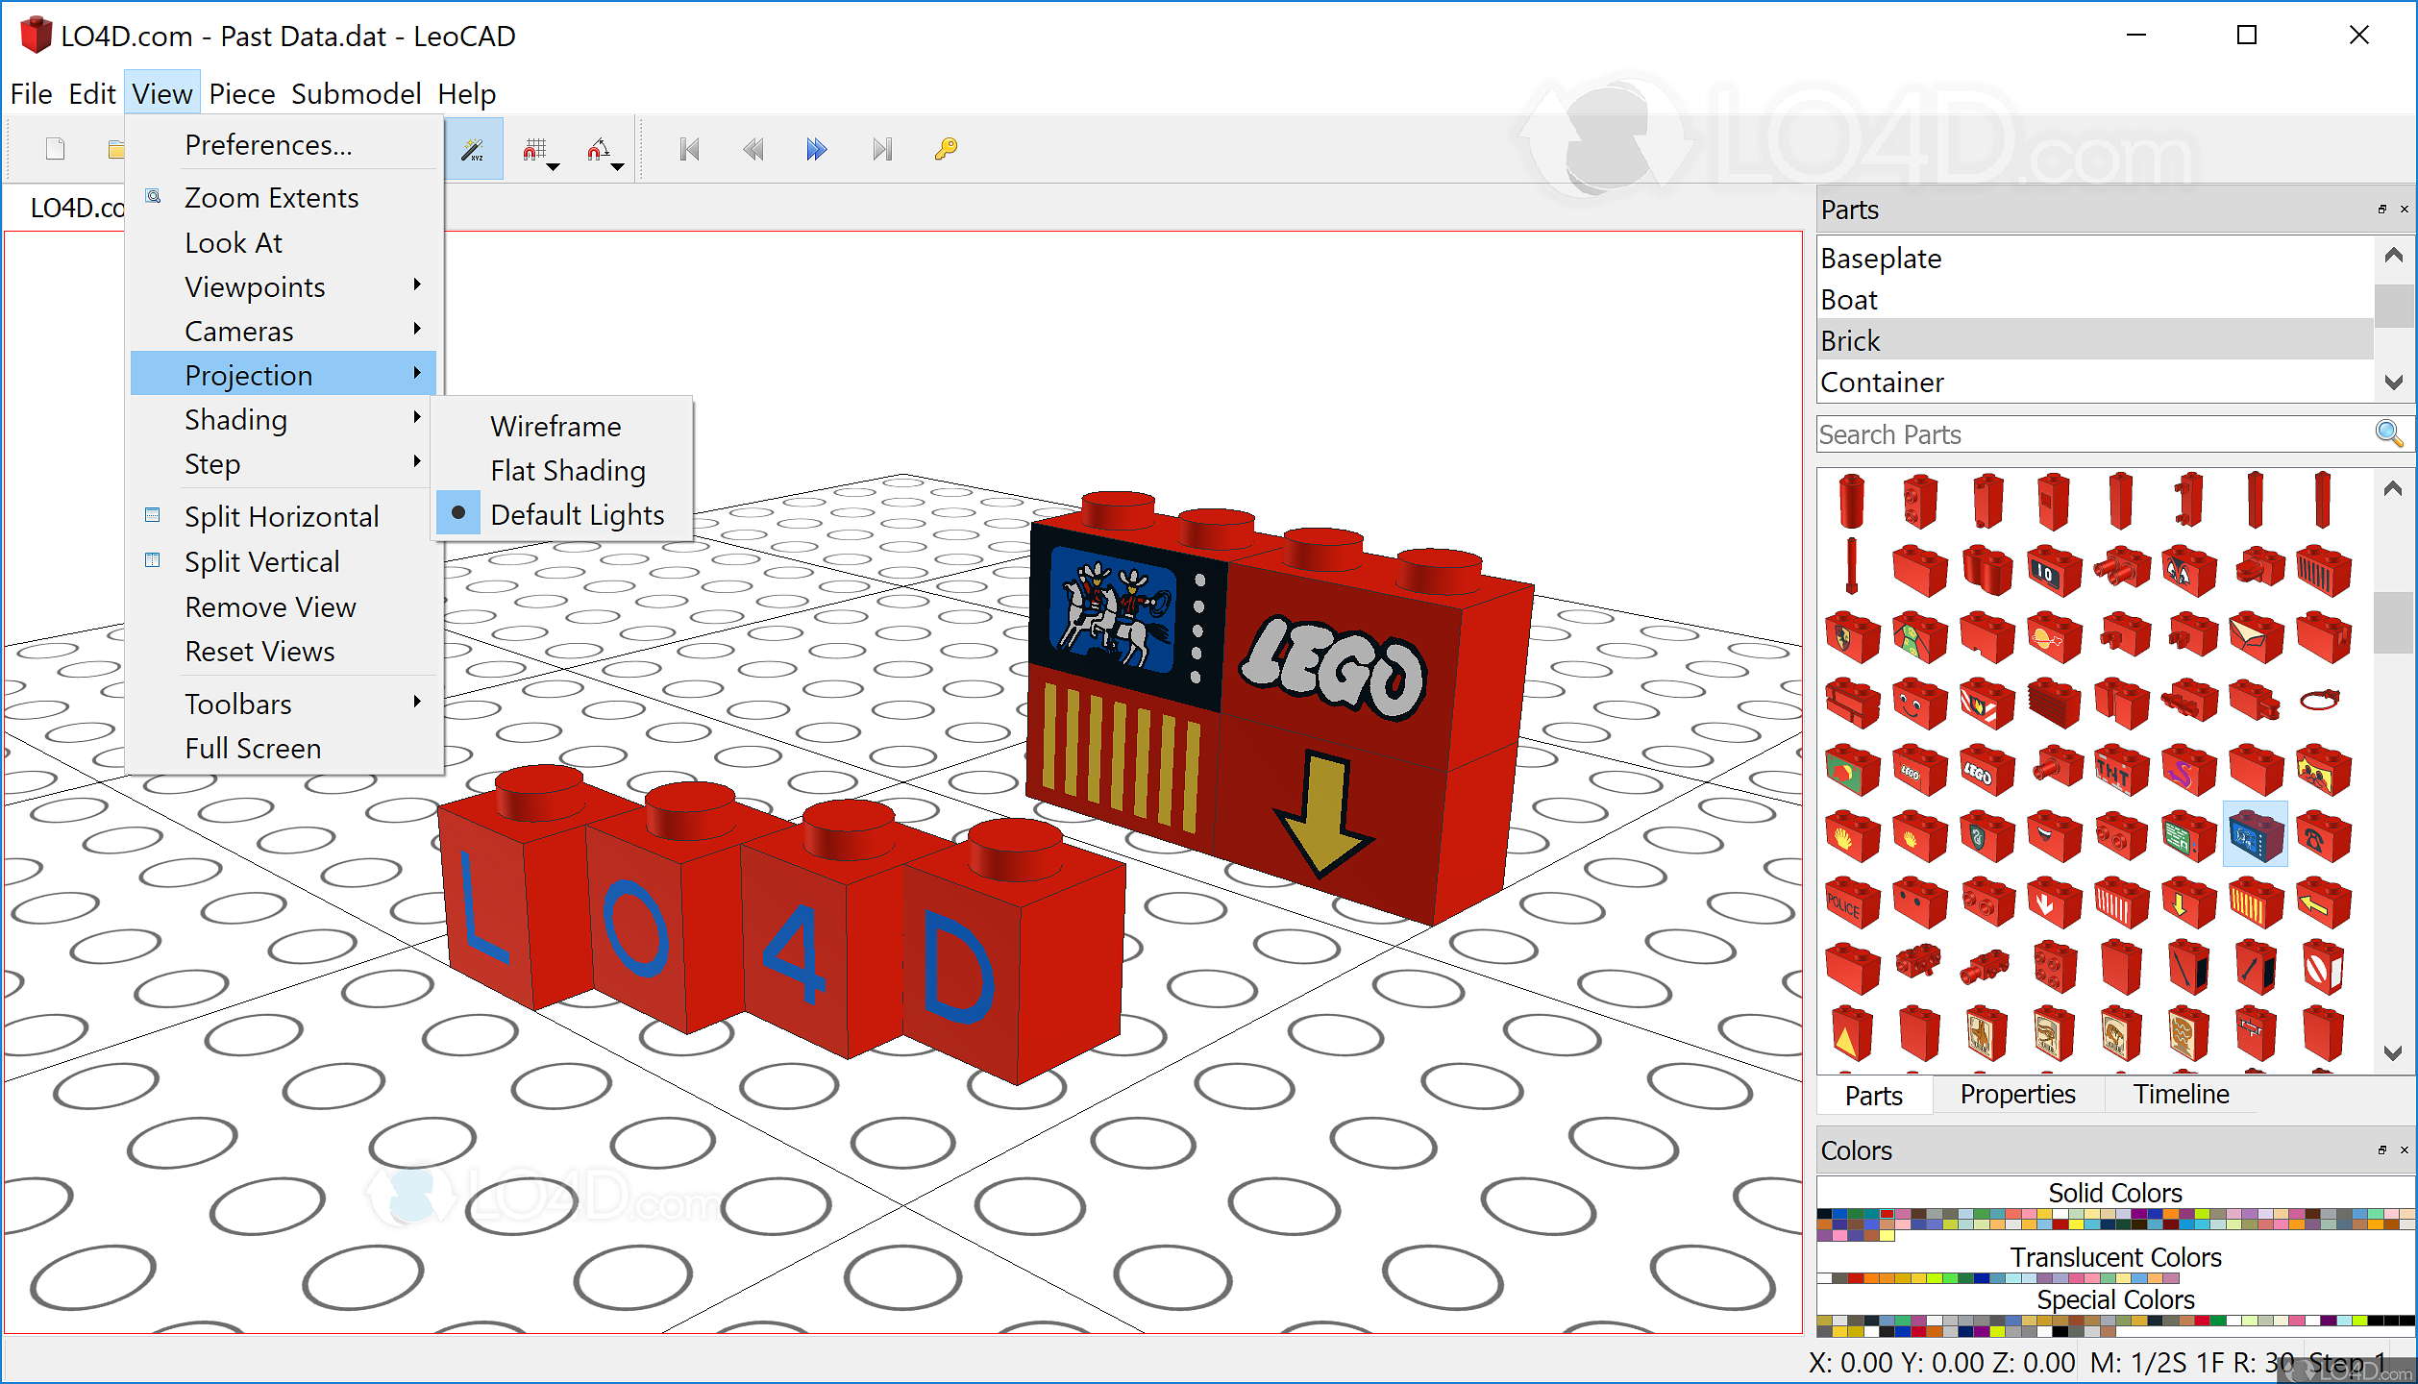Click the search magnifier in Search Parts

[x=2388, y=433]
